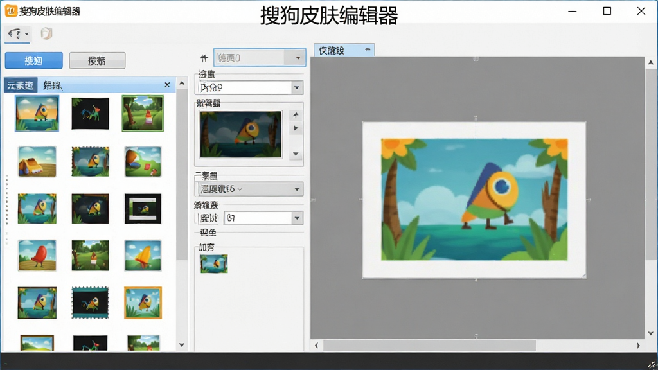
Task: Click the gray button beside the blue 搜狗 button
Action: [x=97, y=60]
